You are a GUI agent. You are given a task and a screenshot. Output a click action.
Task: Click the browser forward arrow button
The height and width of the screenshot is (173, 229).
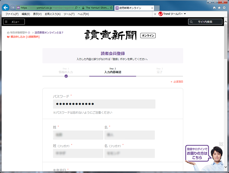pos(13,8)
